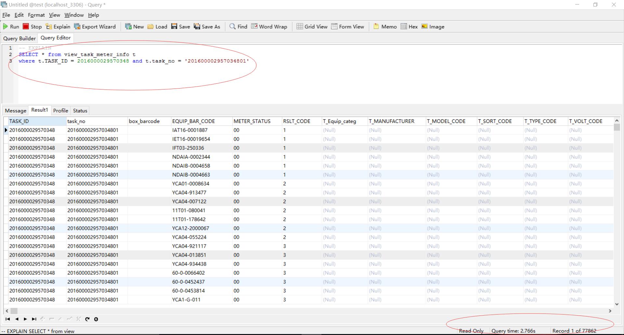Image resolution: width=624 pixels, height=335 pixels.
Task: Show the Message tab
Action: tap(16, 111)
